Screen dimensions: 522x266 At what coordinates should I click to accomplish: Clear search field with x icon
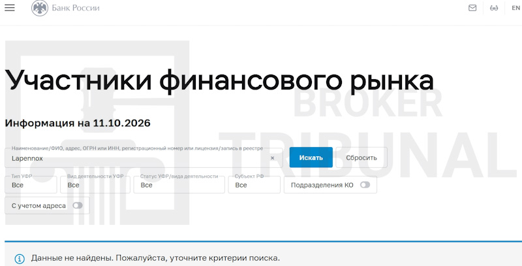point(272,158)
